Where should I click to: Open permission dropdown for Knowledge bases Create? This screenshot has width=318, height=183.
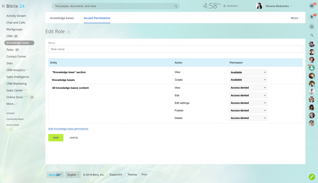[x=248, y=80]
